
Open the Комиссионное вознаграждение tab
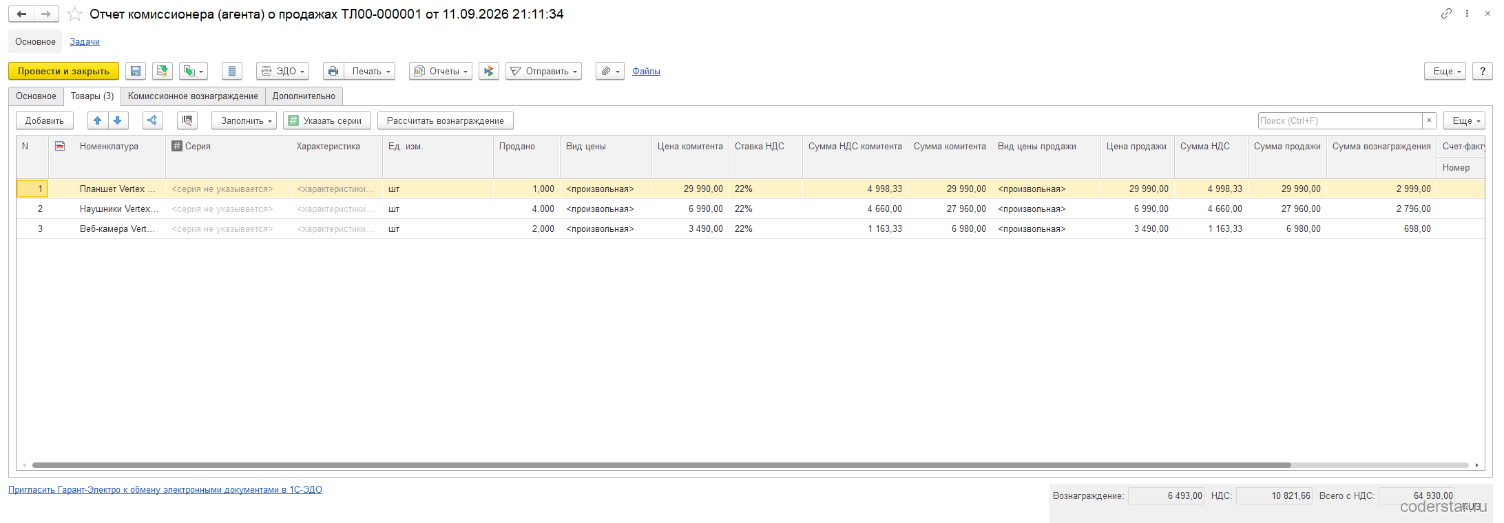click(193, 96)
